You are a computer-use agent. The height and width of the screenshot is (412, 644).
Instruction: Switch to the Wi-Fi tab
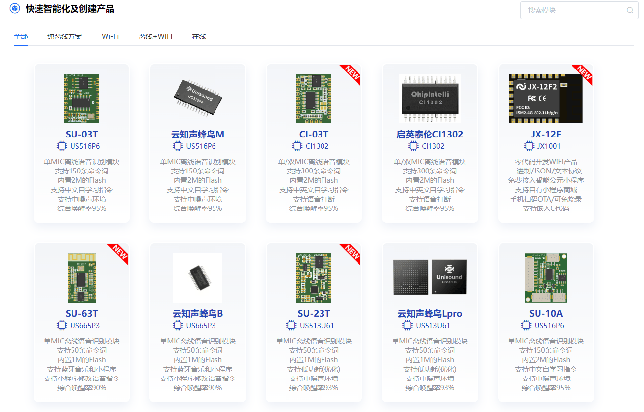(110, 36)
